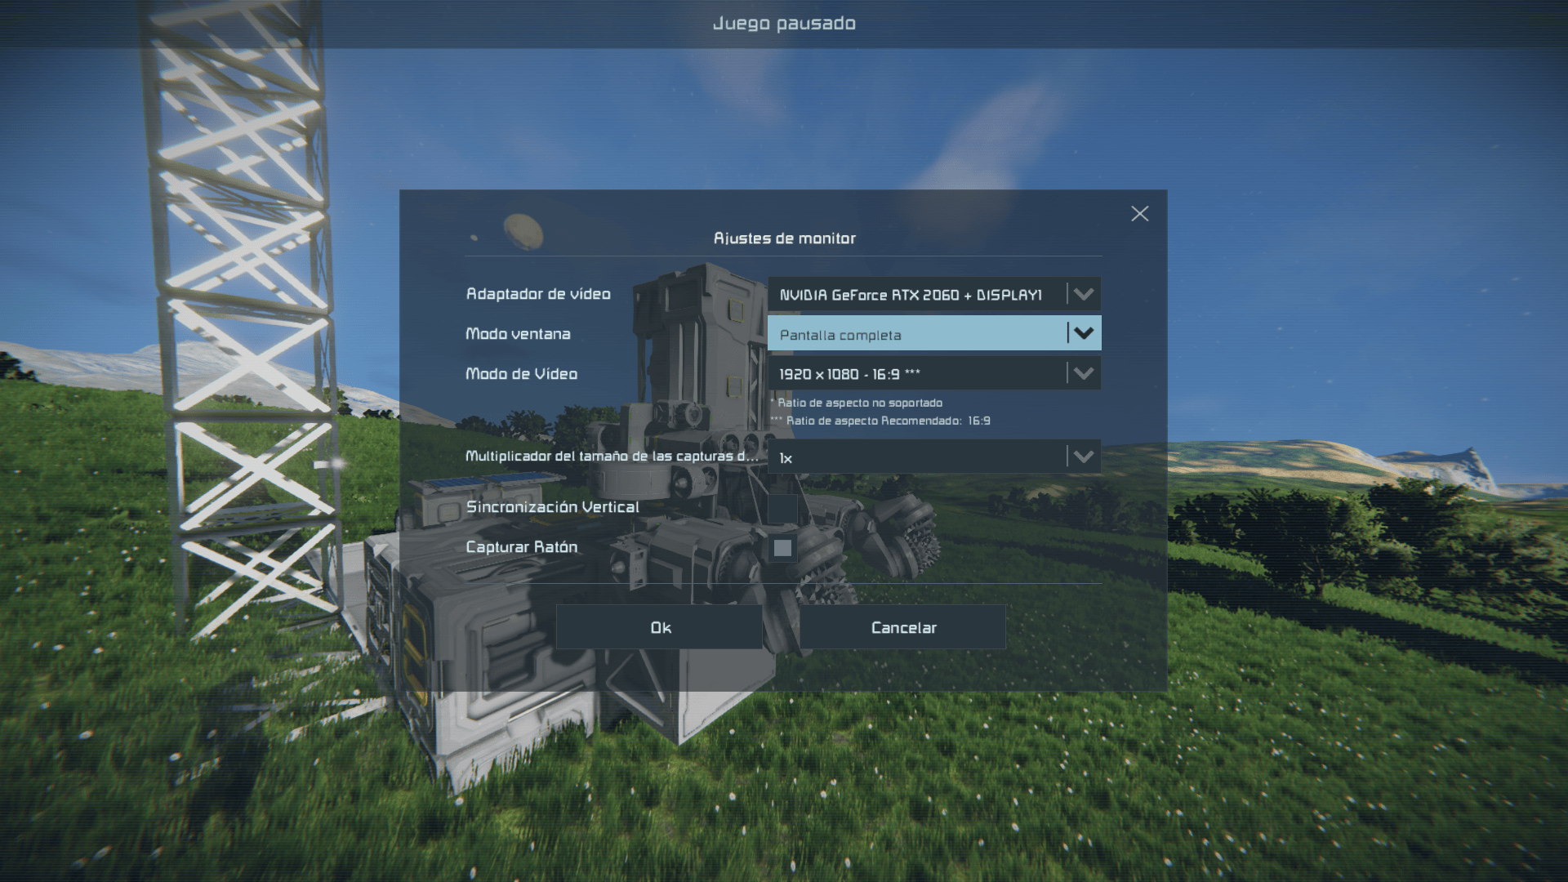The width and height of the screenshot is (1568, 882).
Task: Expand the Adaptador de vídeo chevron arrow
Action: click(x=1084, y=294)
